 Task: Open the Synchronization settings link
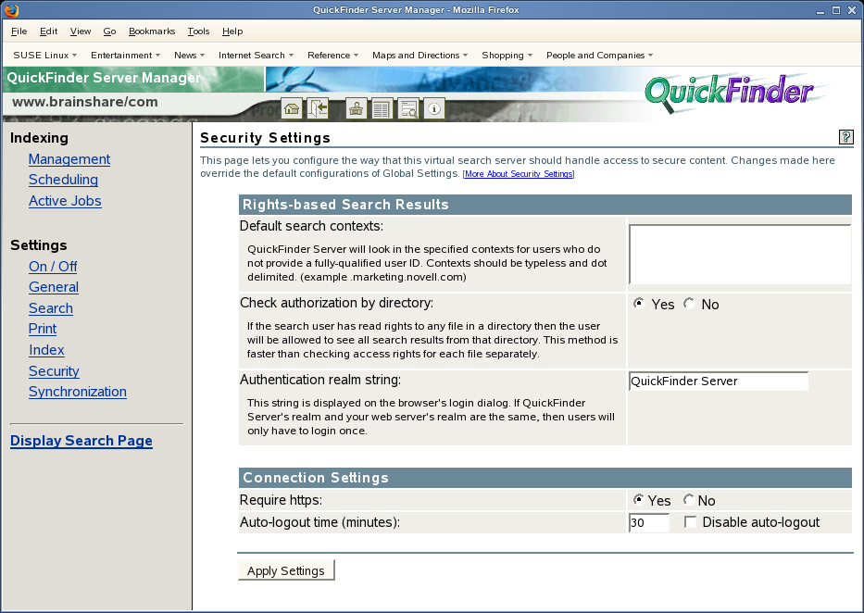coord(78,392)
